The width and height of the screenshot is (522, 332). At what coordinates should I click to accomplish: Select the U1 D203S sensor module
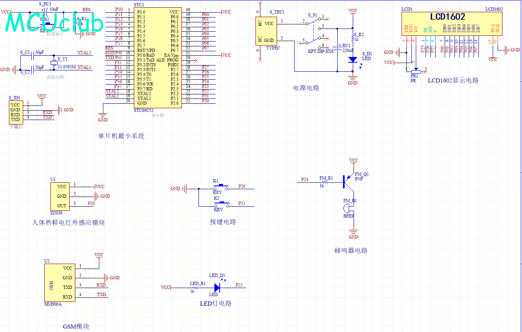(x=61, y=196)
